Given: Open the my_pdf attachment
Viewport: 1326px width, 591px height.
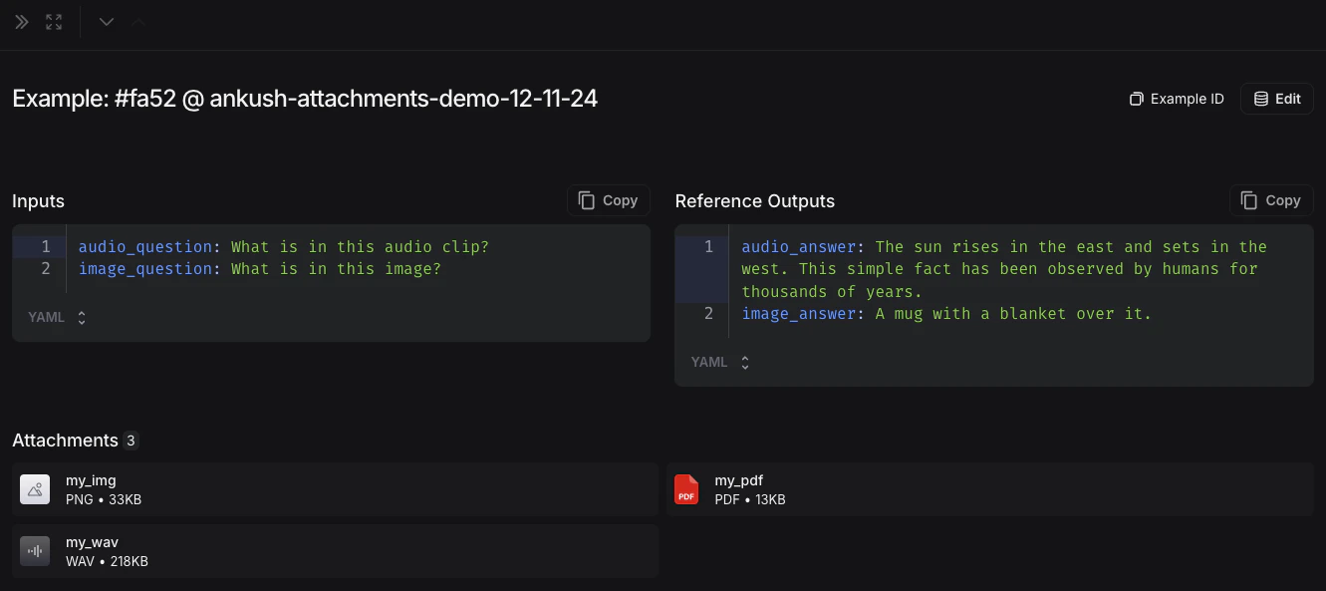Looking at the screenshot, I should 986,489.
